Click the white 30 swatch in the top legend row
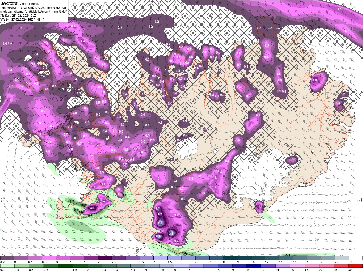This screenshot has width=363, height=272. click(x=356, y=258)
